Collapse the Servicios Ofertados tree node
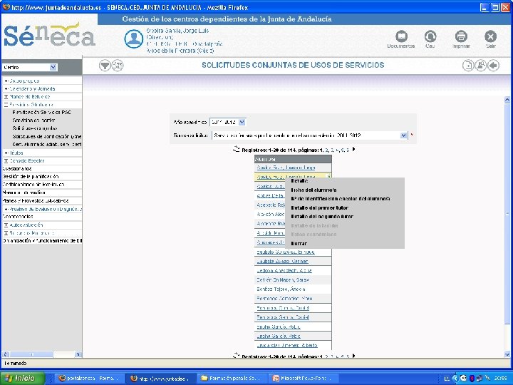 pos(6,105)
